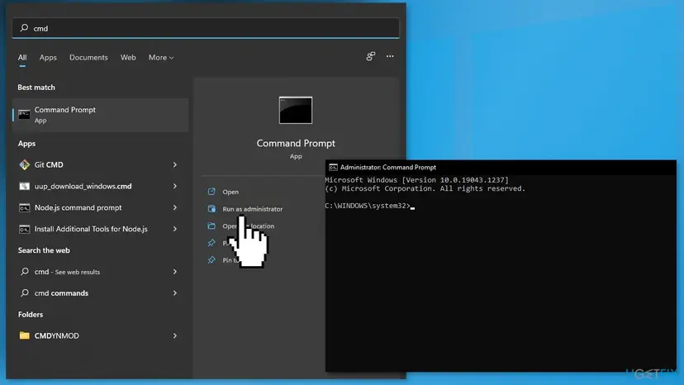This screenshot has height=385, width=684.
Task: Click the Git CMD app icon
Action: pos(25,164)
